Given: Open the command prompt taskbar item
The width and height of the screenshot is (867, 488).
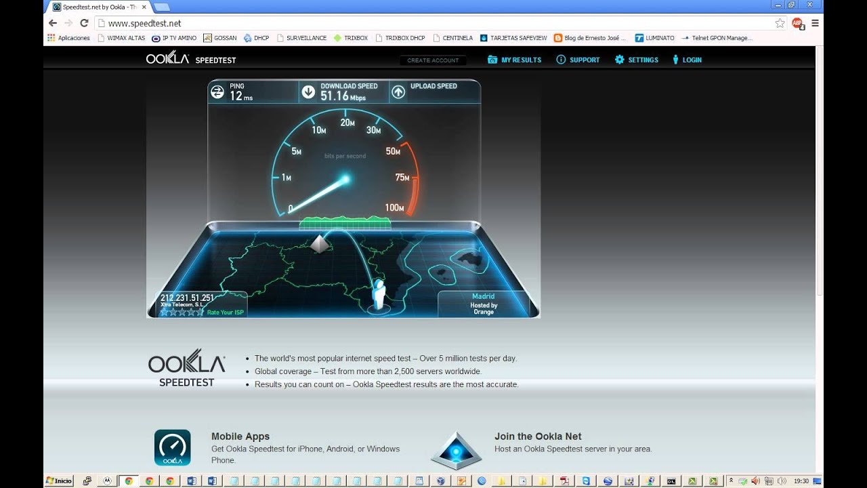Looking at the screenshot, I should tap(671, 481).
